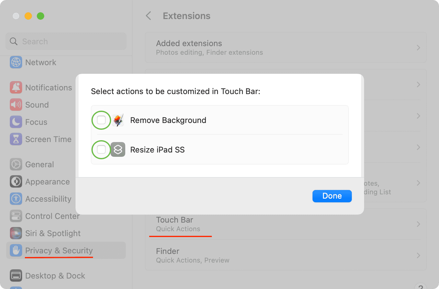Click the Sound speaker icon
Screen dimensions: 439x289
point(16,105)
